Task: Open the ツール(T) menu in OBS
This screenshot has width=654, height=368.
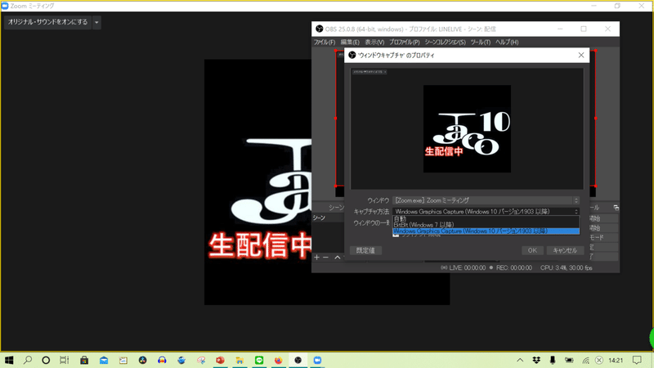Action: [x=480, y=43]
